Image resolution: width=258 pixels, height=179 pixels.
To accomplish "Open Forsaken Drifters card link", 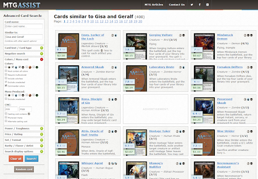I will point(230,67).
